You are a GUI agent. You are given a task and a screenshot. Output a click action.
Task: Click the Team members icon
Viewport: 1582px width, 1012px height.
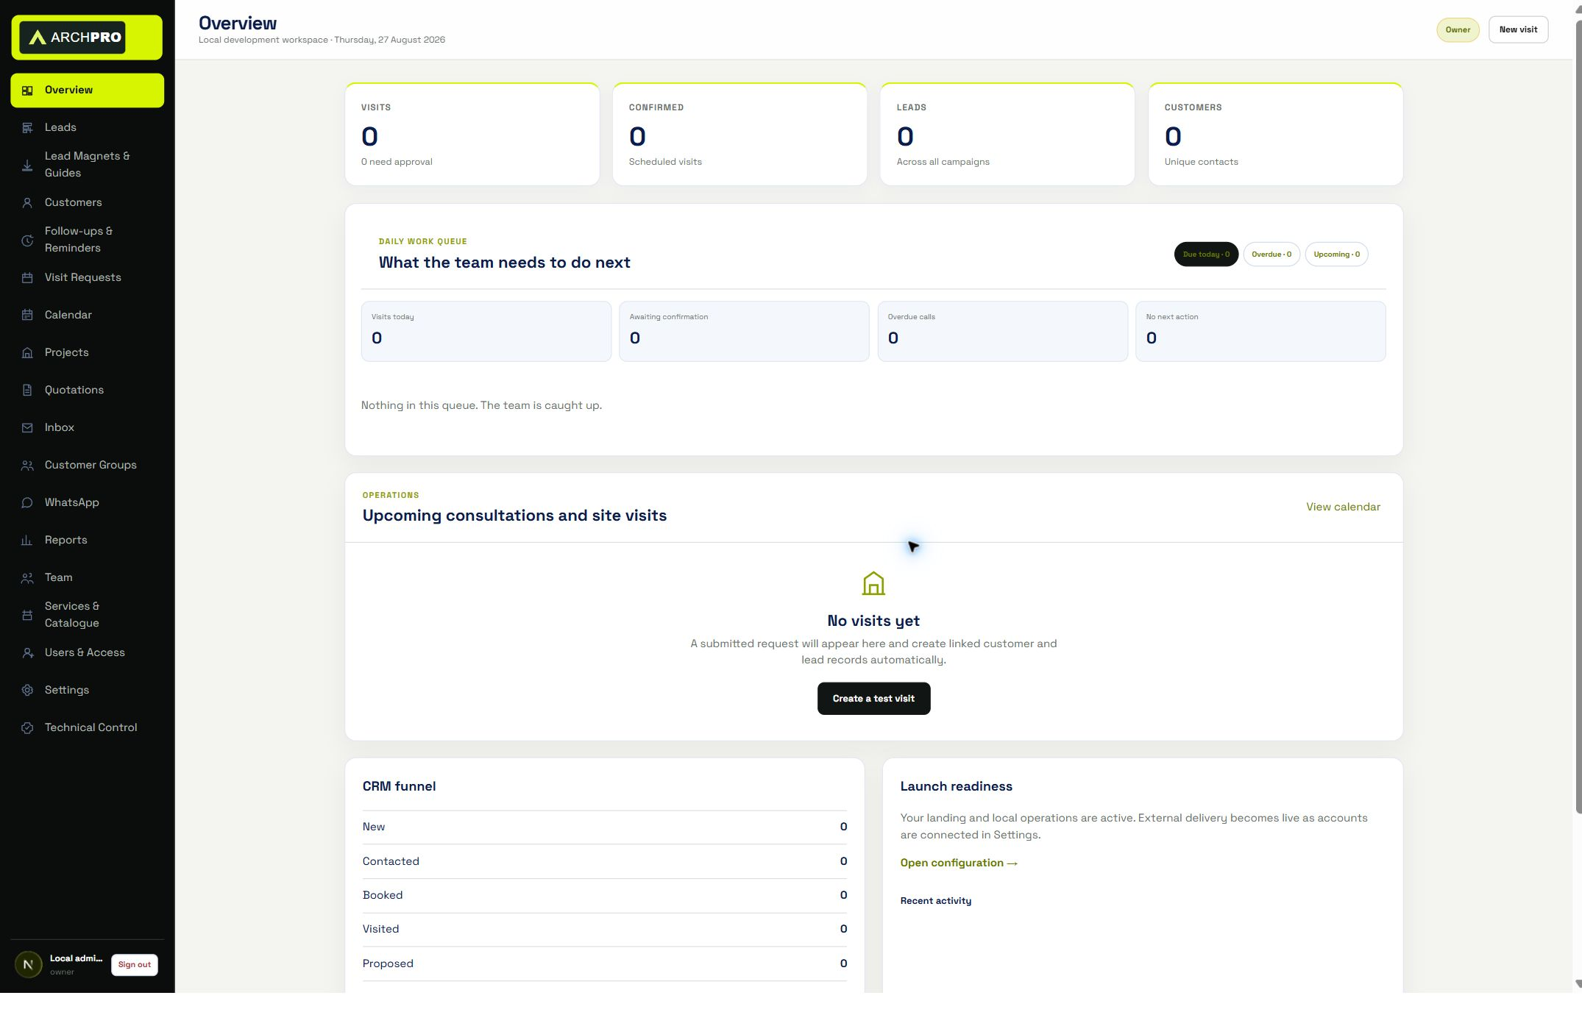coord(27,578)
